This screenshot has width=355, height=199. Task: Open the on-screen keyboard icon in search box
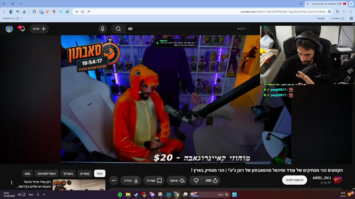point(130,29)
